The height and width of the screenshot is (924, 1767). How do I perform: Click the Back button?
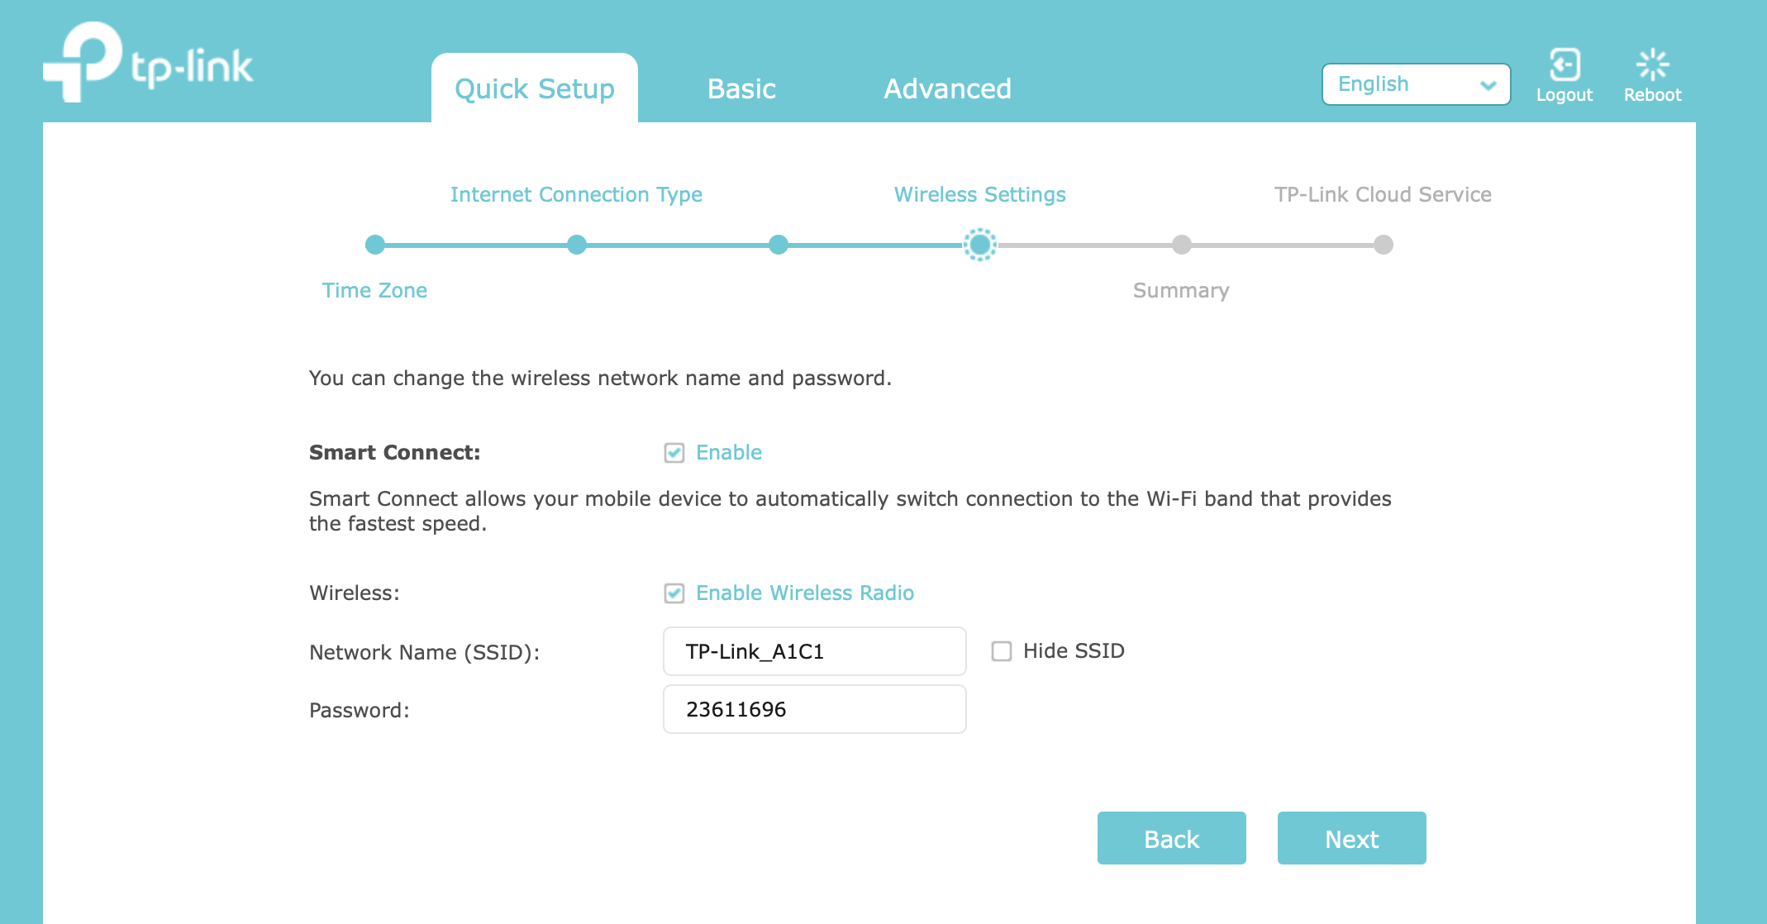click(x=1171, y=838)
